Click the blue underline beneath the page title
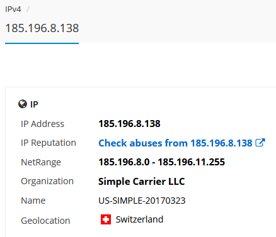Image resolution: width=276 pixels, height=237 pixels. point(42,43)
